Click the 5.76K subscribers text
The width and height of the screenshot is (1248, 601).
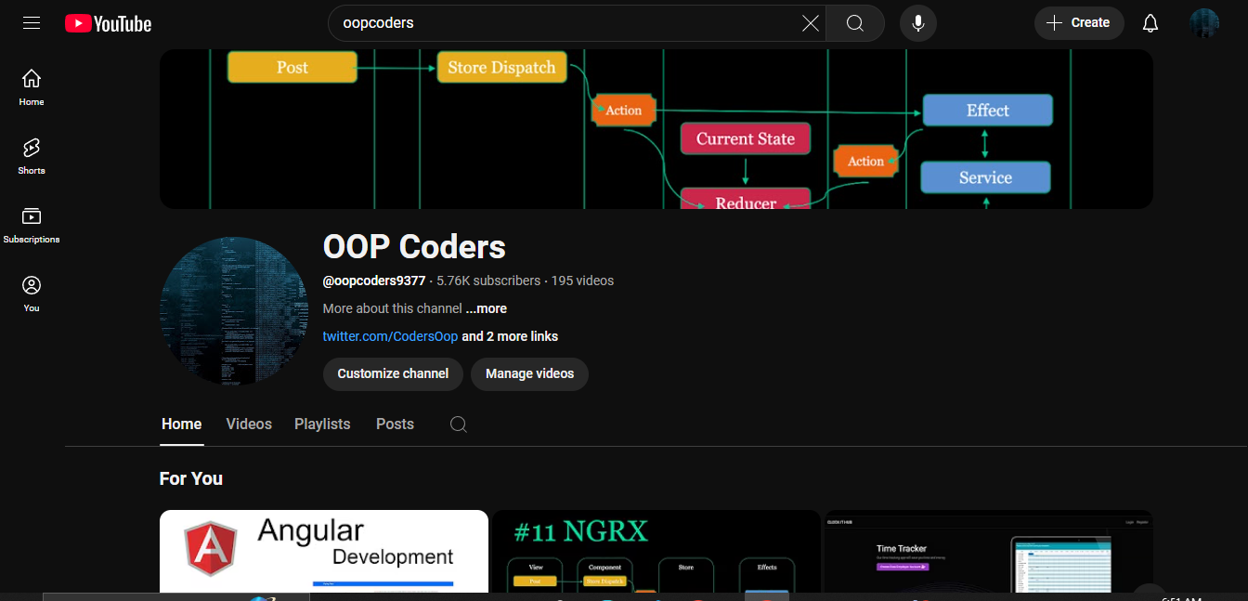(488, 281)
